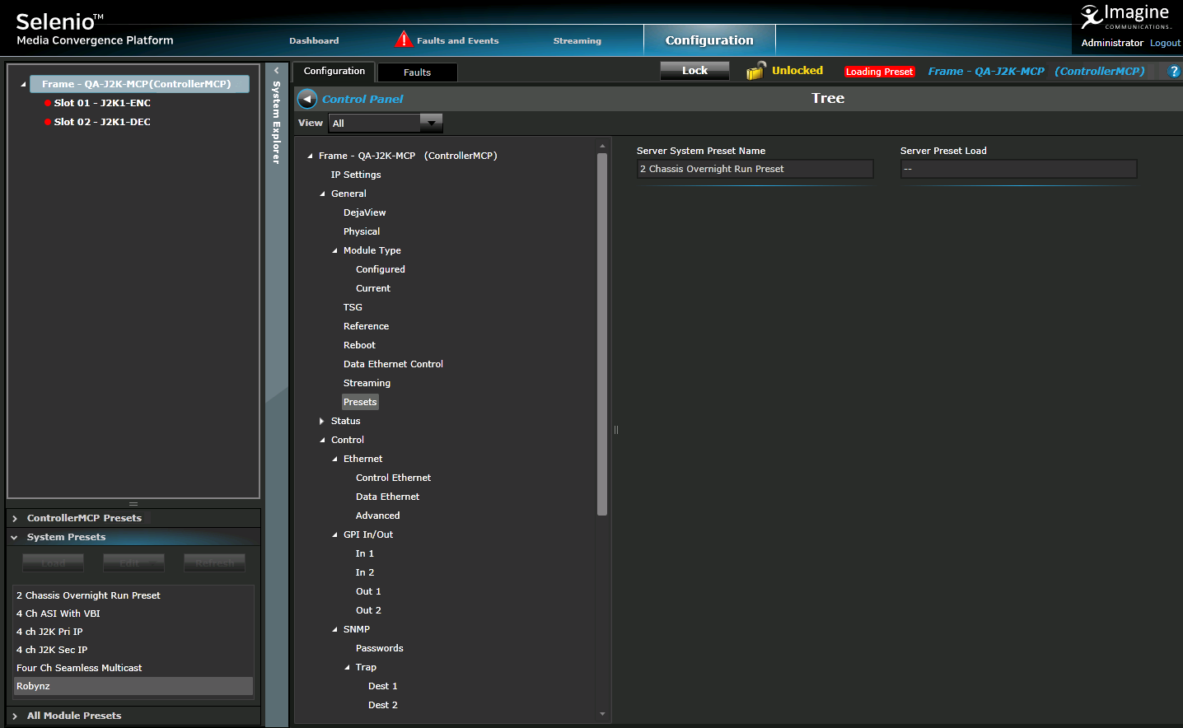The width and height of the screenshot is (1183, 728).
Task: Go to the Dashboard tab
Action: (314, 40)
